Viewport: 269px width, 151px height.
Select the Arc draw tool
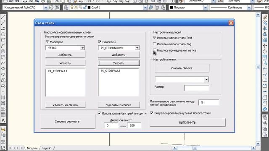(x=3, y=46)
